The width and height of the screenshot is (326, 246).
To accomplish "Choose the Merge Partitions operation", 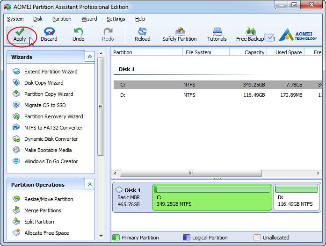I will click(43, 210).
